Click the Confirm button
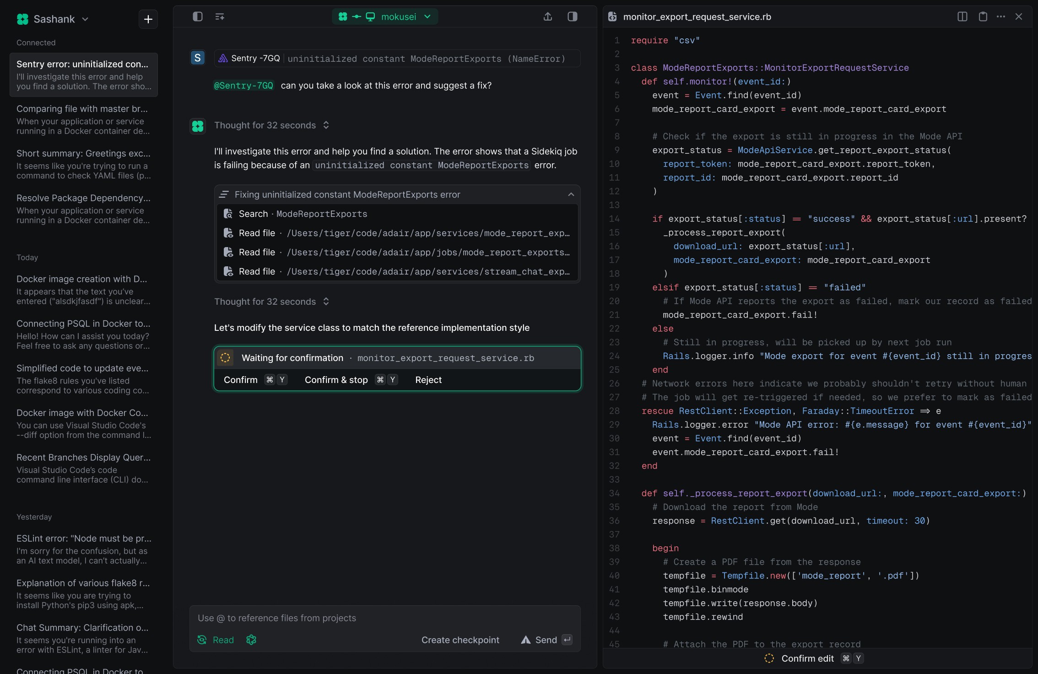 pyautogui.click(x=255, y=380)
